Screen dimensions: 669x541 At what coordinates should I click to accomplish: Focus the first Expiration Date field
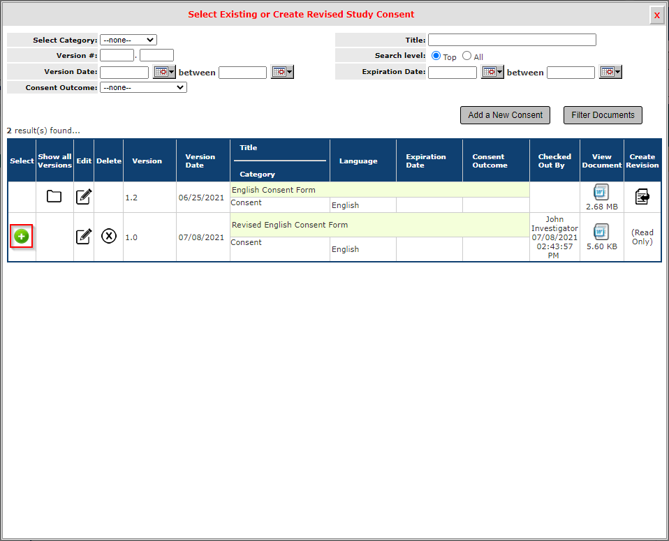point(453,73)
